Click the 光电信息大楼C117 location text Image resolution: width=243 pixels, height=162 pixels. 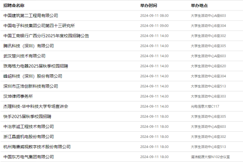pos(205,106)
